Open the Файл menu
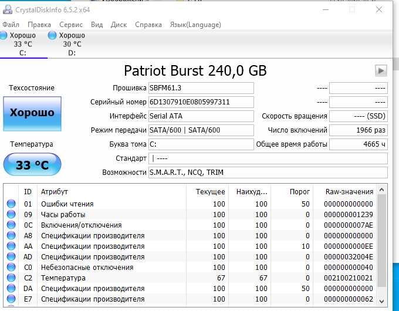 (x=11, y=25)
